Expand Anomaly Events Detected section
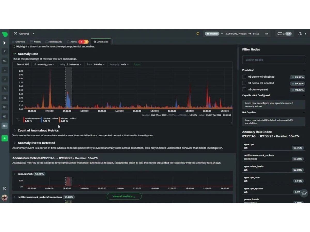Screen dimensions: 310x232 15,143
